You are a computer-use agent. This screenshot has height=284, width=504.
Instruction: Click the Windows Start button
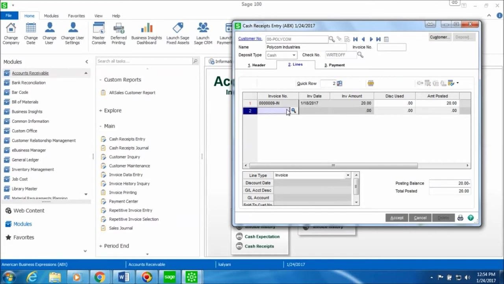(x=9, y=277)
